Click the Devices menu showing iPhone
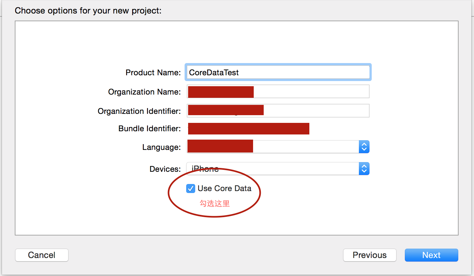This screenshot has width=474, height=276. (x=278, y=169)
